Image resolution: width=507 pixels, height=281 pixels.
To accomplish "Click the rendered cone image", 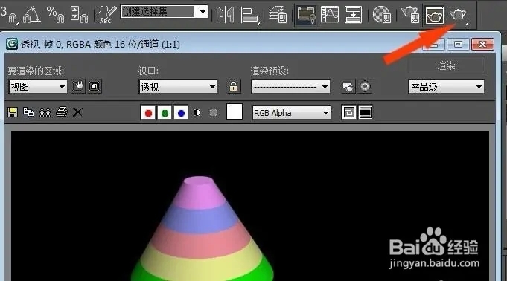I will pos(202,229).
